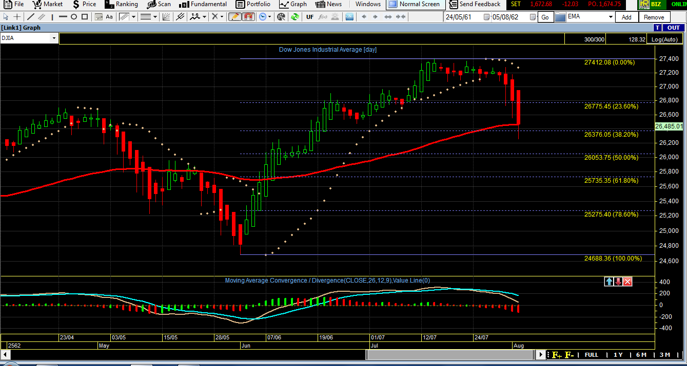Select the 1Y time range

[618, 355]
